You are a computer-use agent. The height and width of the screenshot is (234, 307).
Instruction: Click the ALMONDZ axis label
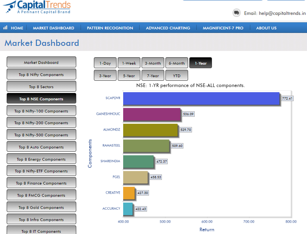coord(111,130)
